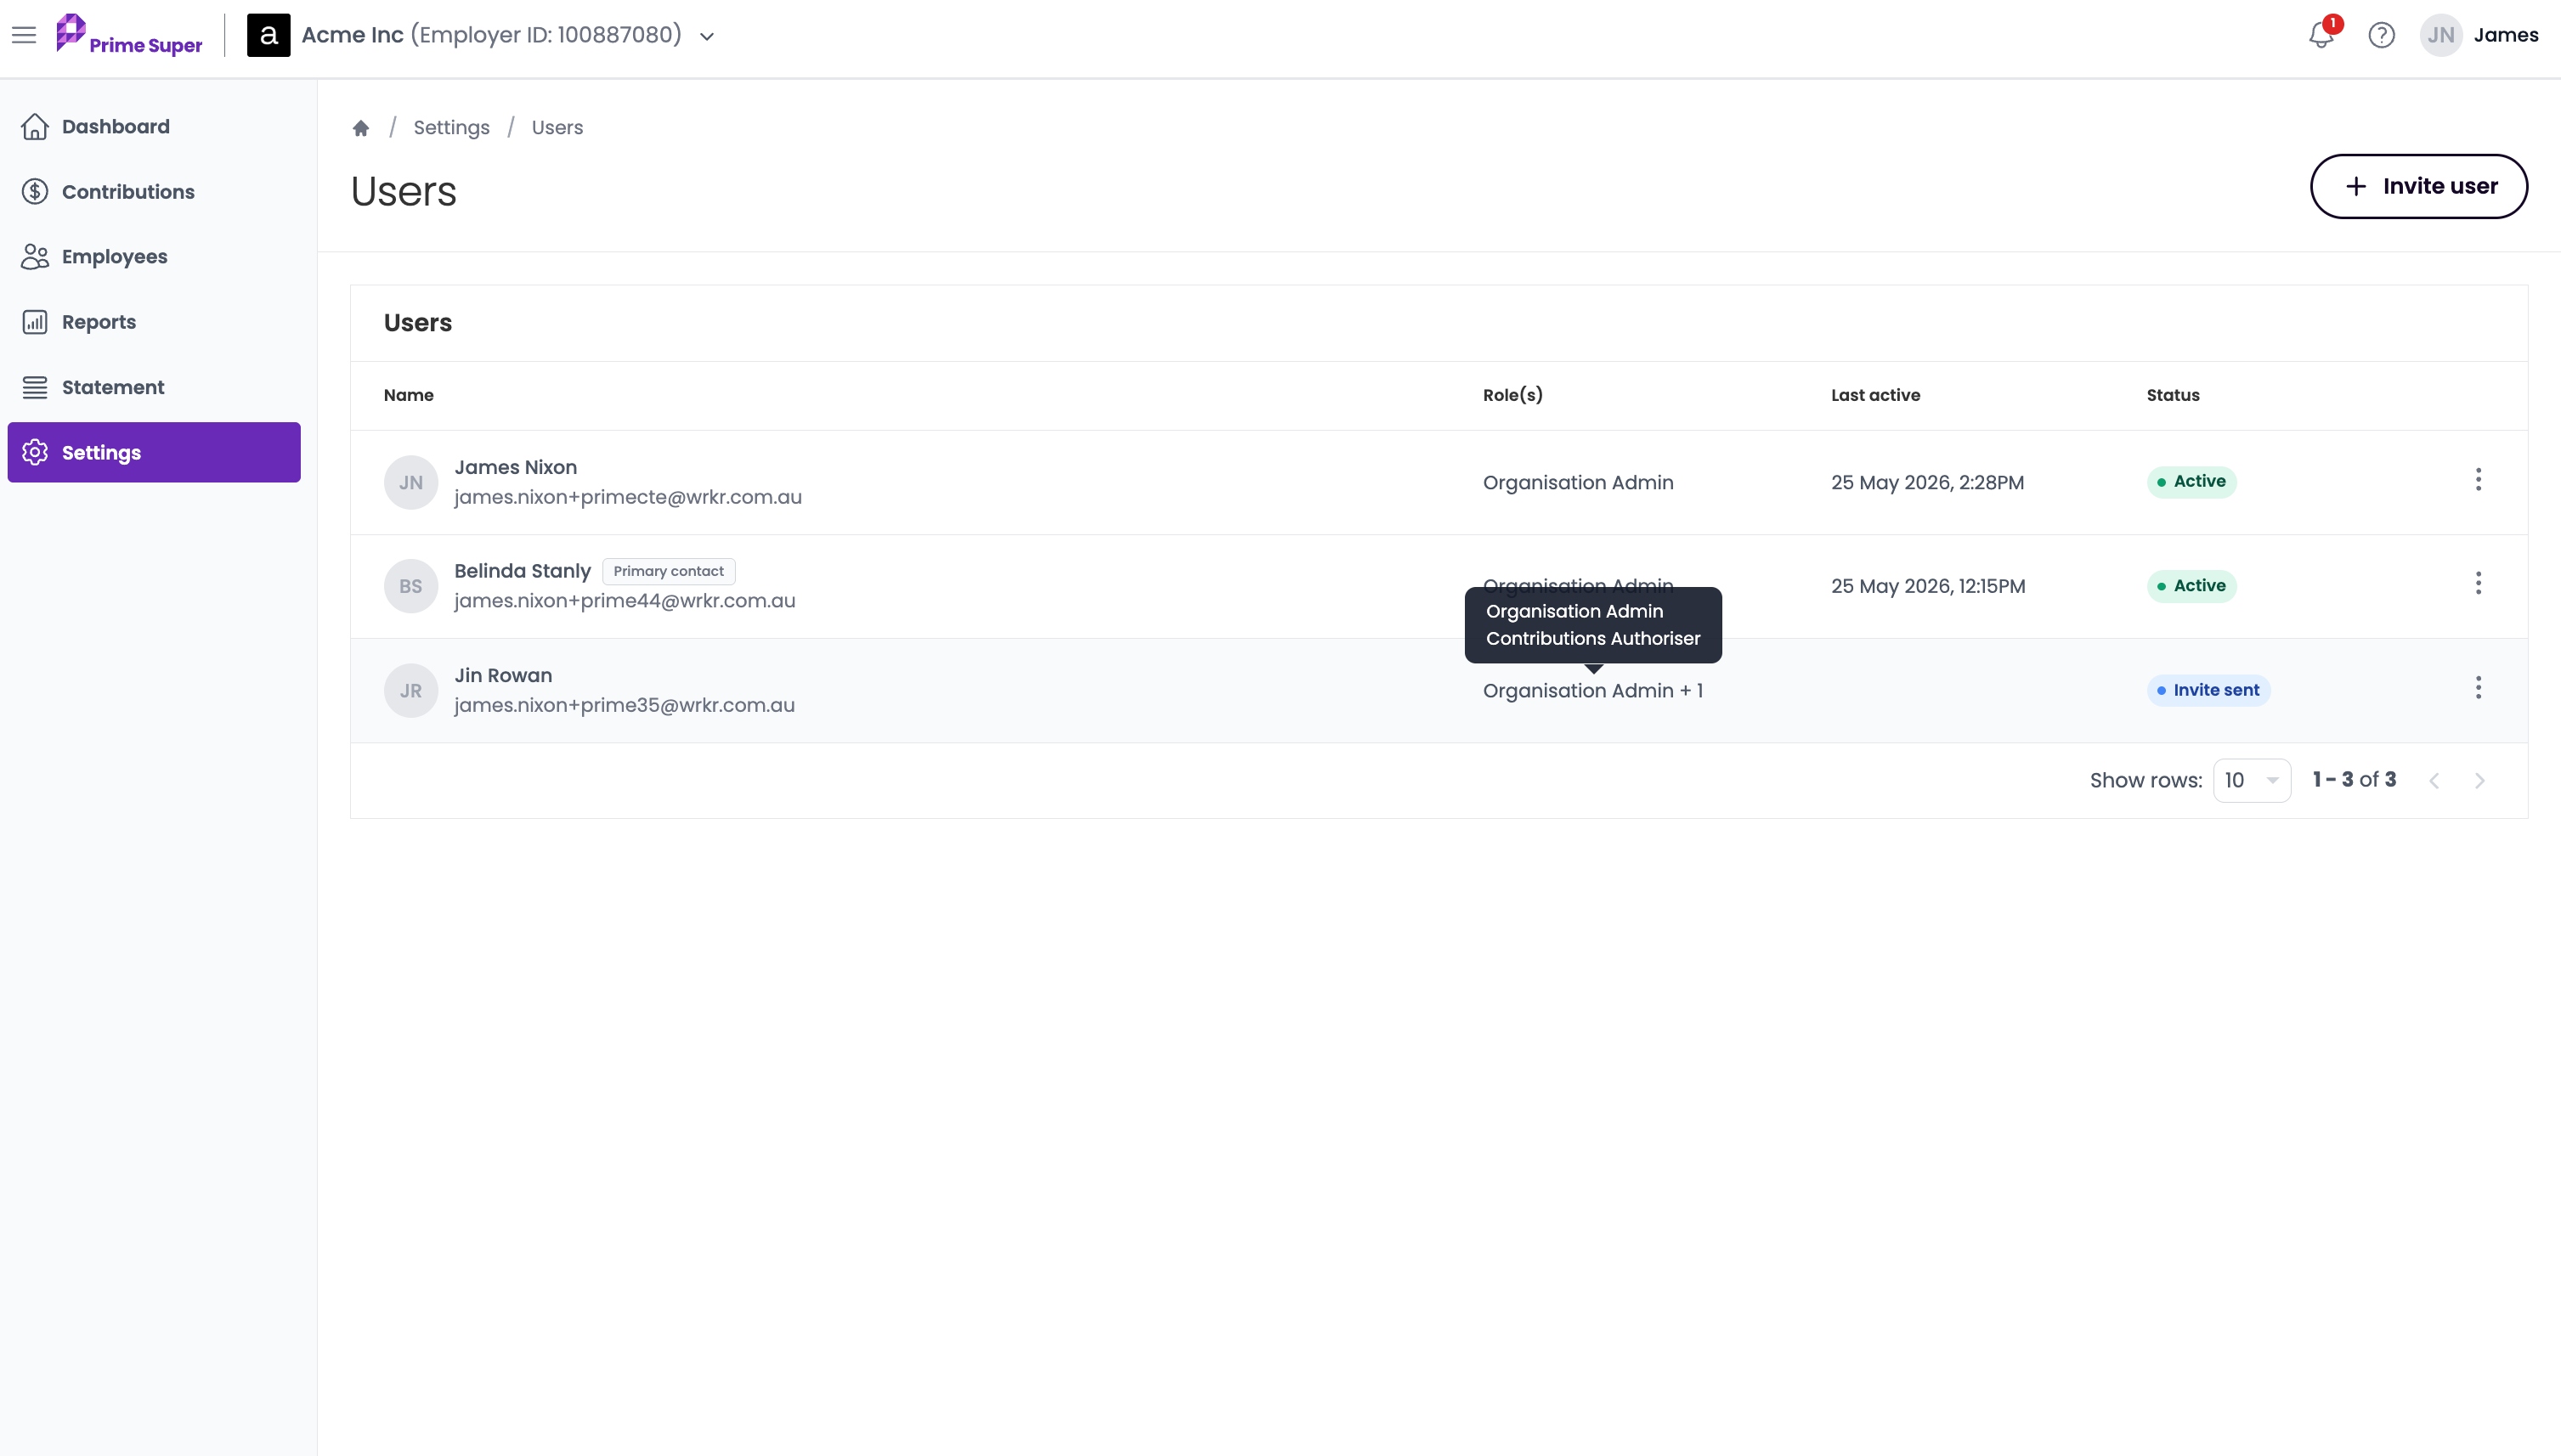Click email james.nixon+primecte@wrkr.com.au
This screenshot has height=1456, width=2561.
[x=627, y=497]
